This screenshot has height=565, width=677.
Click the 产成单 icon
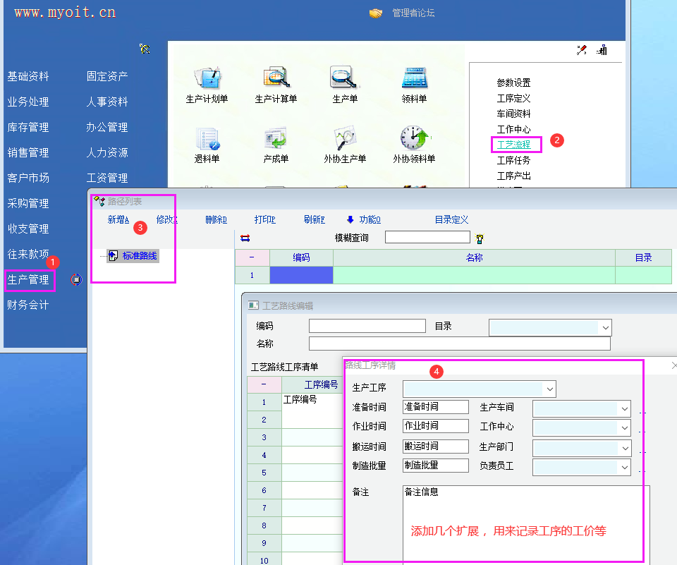(276, 138)
